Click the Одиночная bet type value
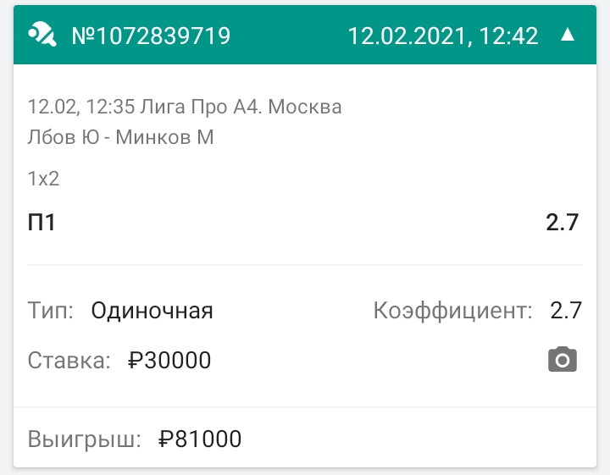Image resolution: width=610 pixels, height=475 pixels. pyautogui.click(x=152, y=311)
